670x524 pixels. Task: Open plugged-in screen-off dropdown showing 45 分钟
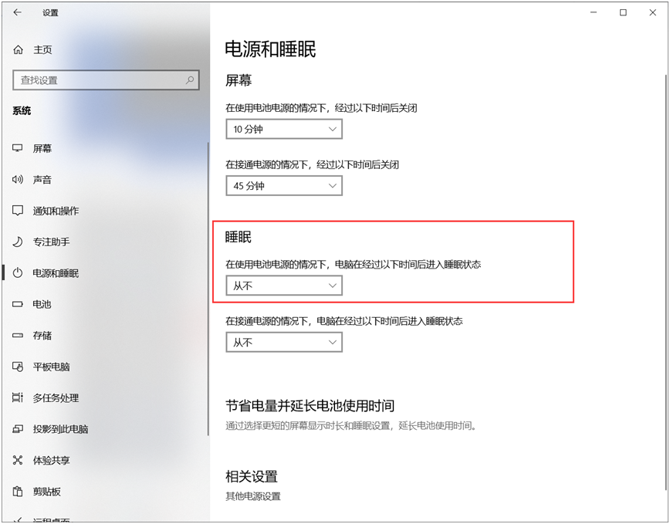pos(284,186)
